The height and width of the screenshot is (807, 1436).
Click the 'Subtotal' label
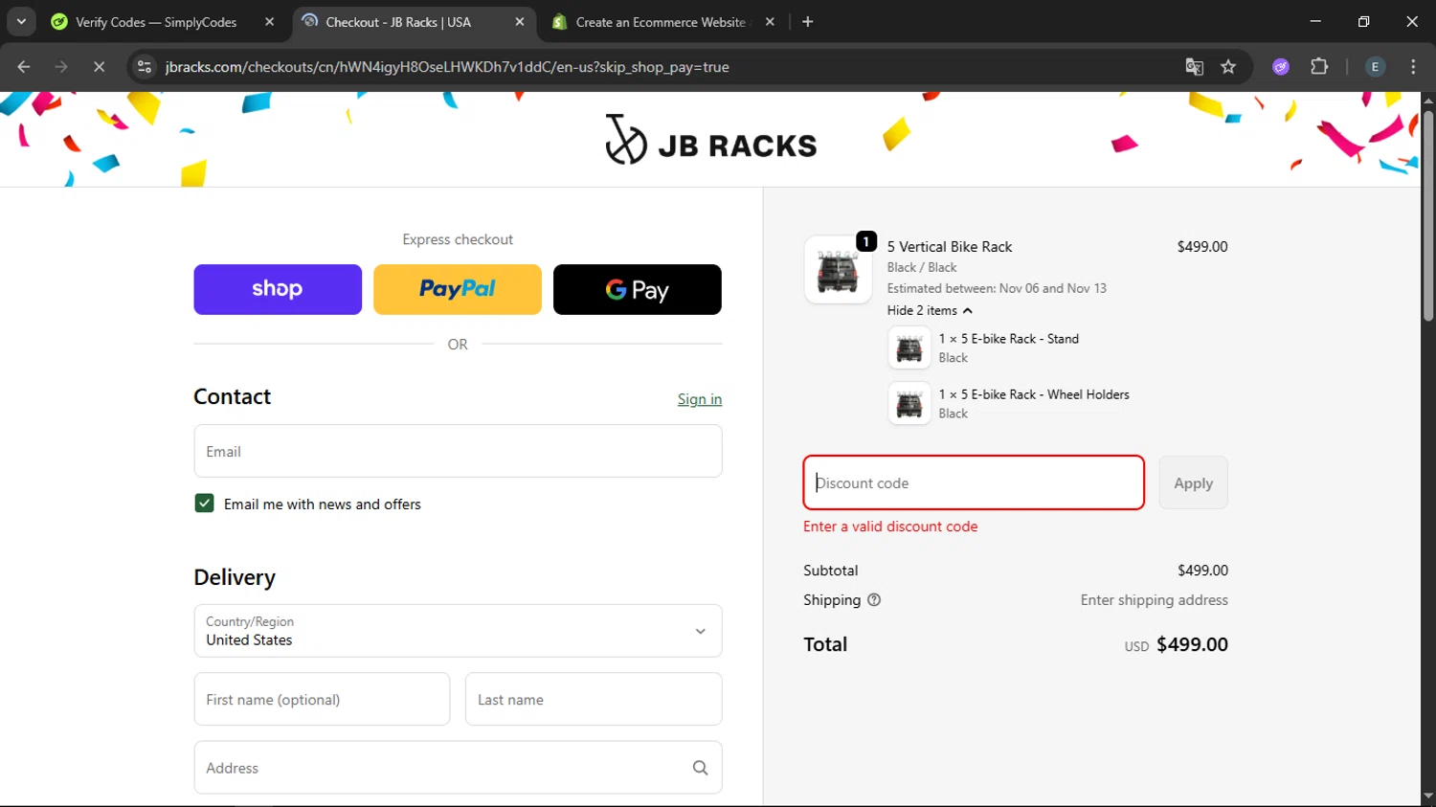830,571
